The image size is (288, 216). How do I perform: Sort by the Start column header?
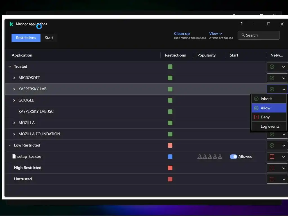point(234,55)
